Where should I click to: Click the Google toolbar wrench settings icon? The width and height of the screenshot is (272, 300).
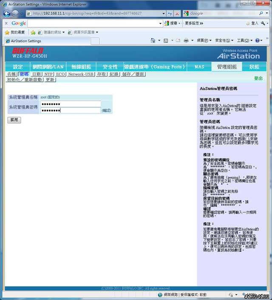coord(263,23)
